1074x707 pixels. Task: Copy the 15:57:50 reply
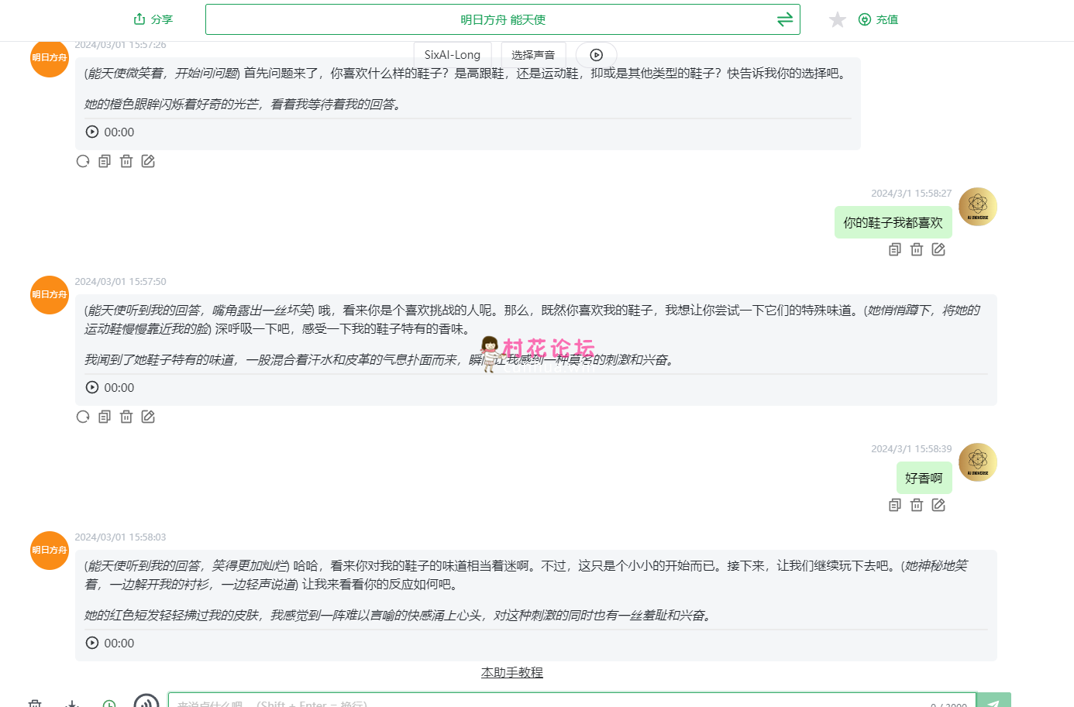pos(105,417)
